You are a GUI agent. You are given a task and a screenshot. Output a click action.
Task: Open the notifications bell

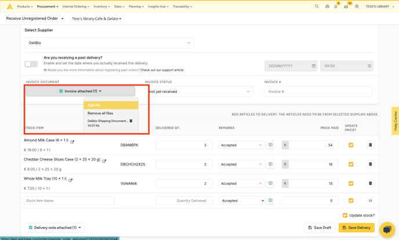(336, 6)
